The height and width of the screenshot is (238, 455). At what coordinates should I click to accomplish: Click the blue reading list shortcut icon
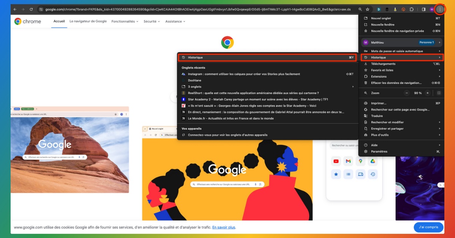348,174
